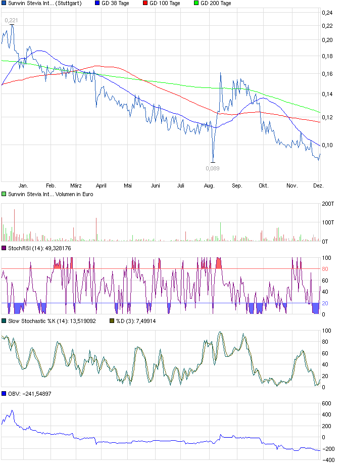344x465 pixels.
Task: Click the 'Slow Stochastic %K (14): 13,519092' label
Action: tap(52, 321)
